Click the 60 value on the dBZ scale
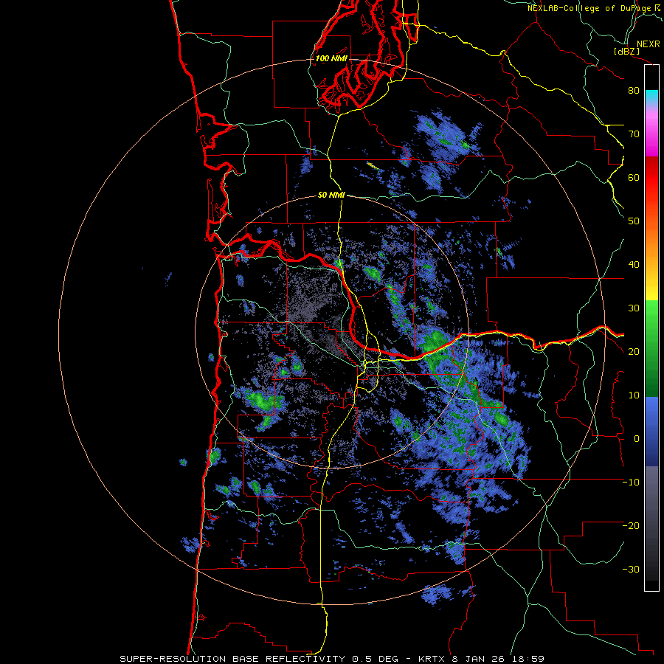 (x=634, y=177)
